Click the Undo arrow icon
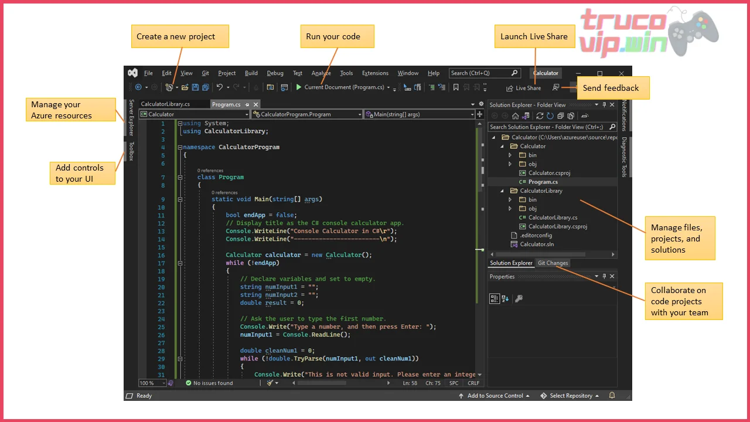This screenshot has height=422, width=750. [x=220, y=87]
